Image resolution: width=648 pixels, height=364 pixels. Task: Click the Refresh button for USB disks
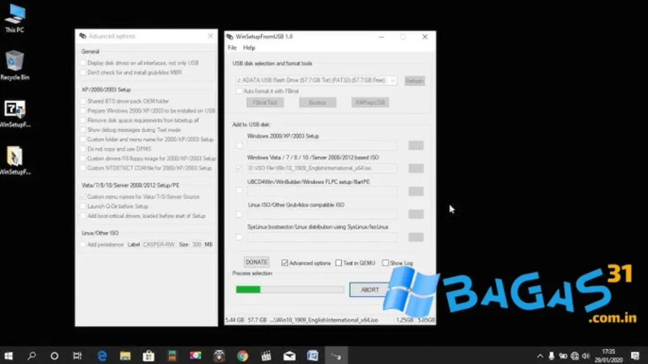(414, 81)
